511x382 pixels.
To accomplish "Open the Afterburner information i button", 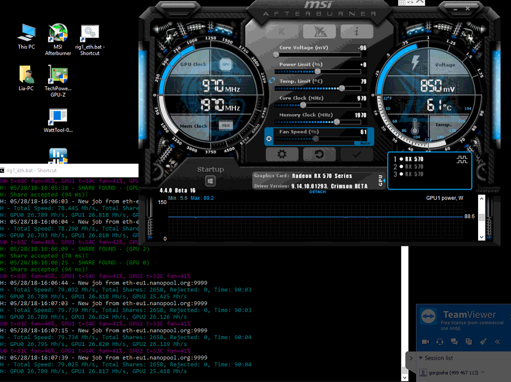I will click(x=357, y=32).
